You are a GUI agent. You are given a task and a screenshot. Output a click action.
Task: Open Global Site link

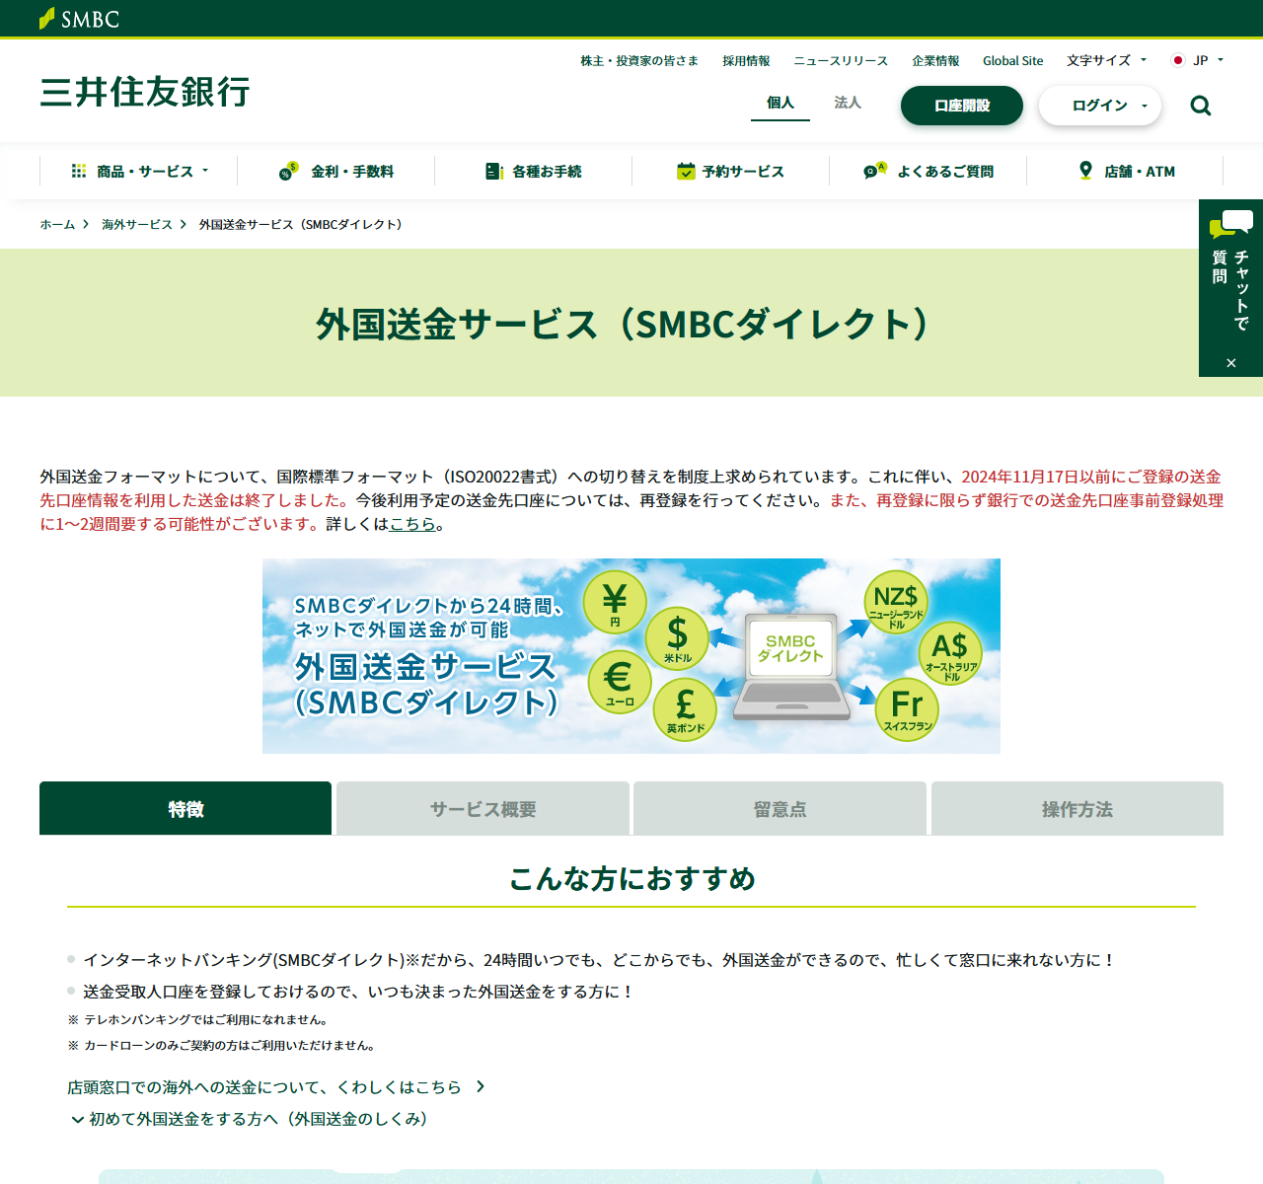[1012, 60]
